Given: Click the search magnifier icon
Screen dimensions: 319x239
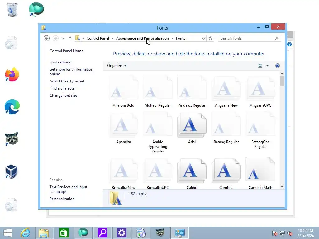Looking at the screenshot, I should pos(277,38).
